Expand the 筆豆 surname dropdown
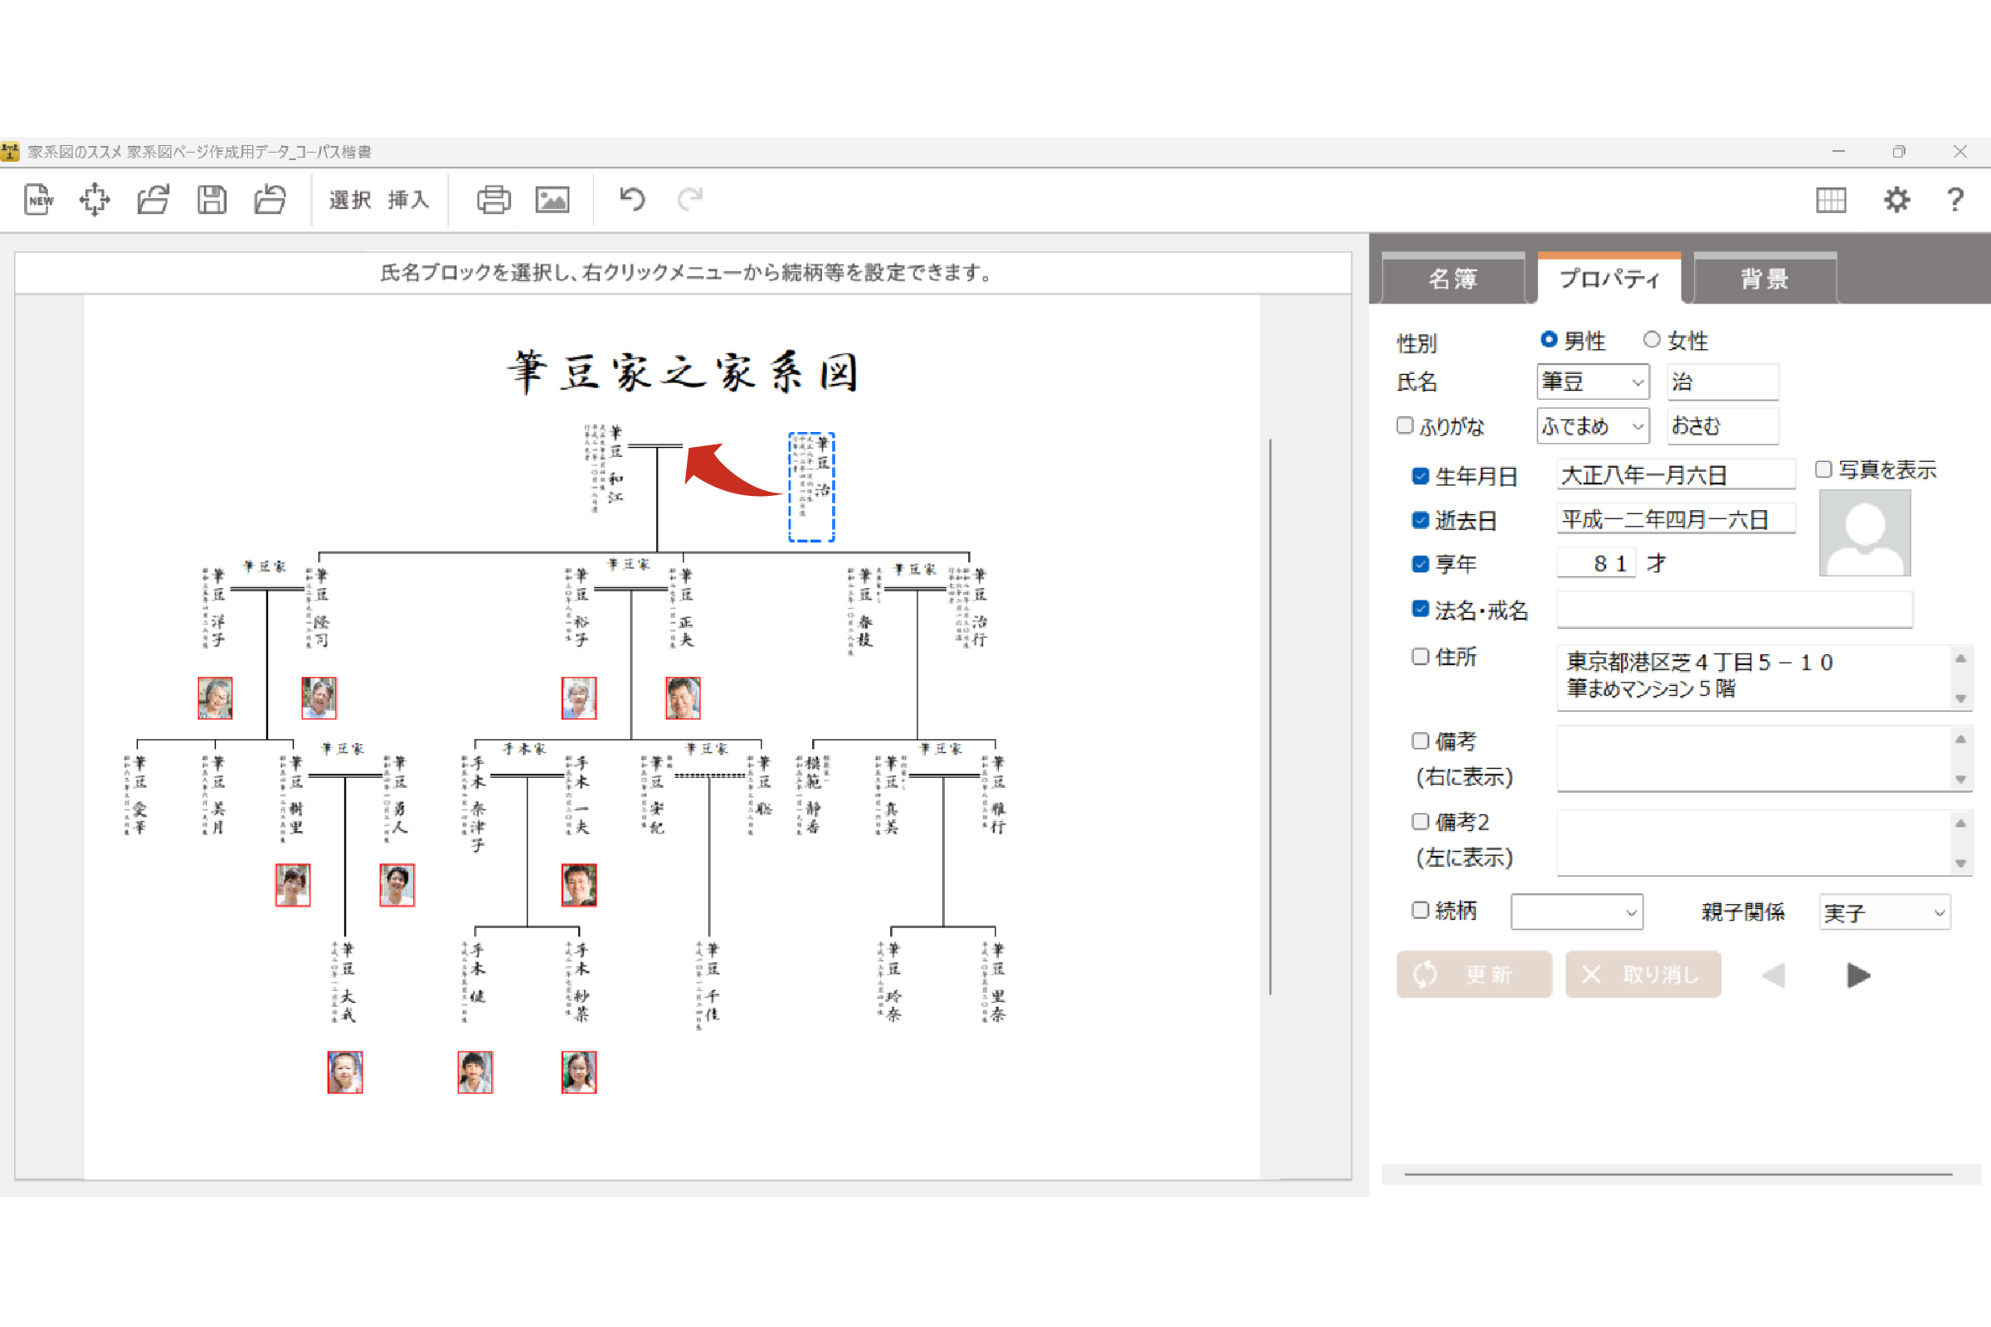The width and height of the screenshot is (1991, 1327). [1637, 382]
